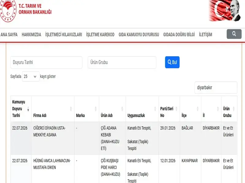
Task: Sort table by Ürün Adı column
Action: tap(112, 109)
